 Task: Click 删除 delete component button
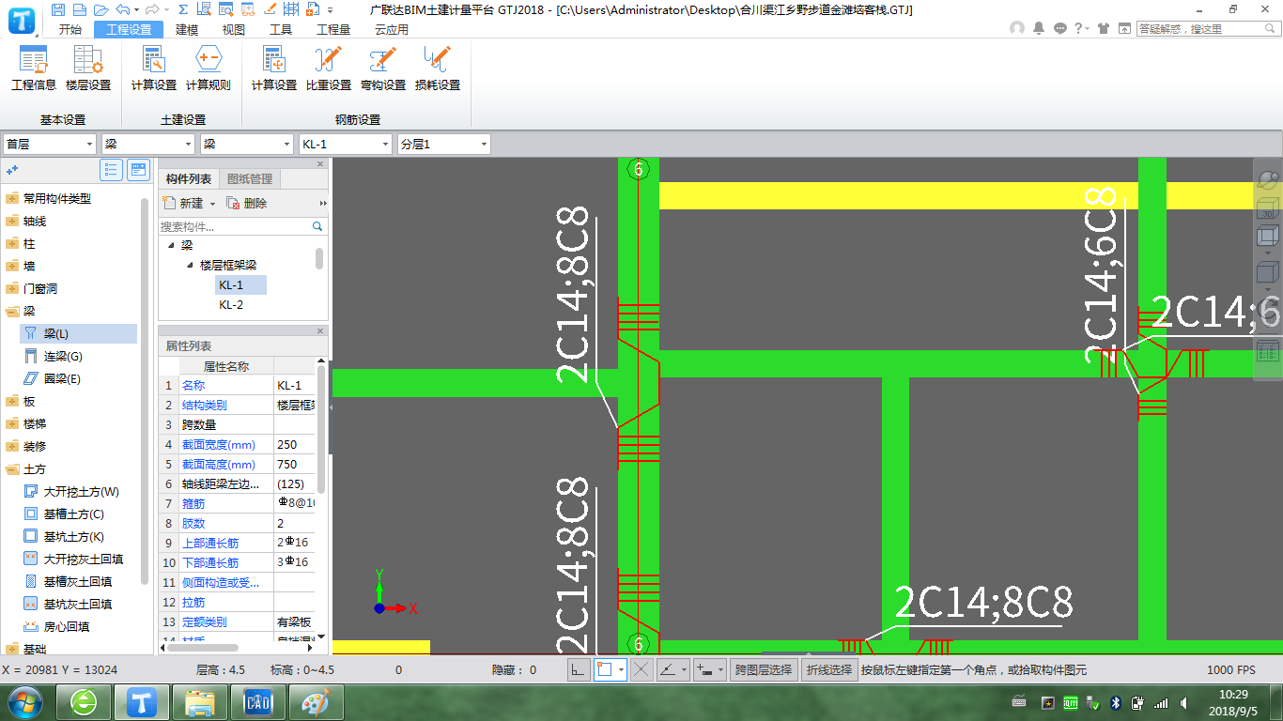[247, 203]
